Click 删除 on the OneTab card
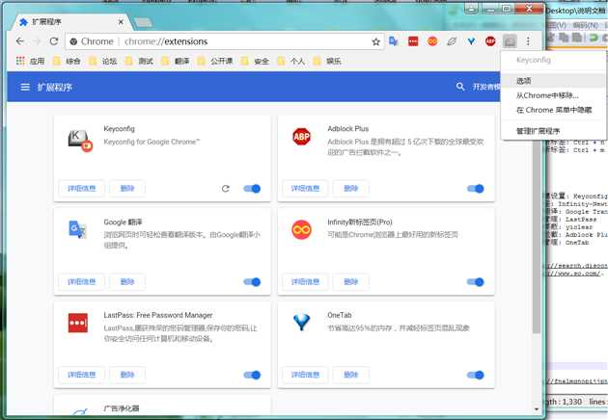Screen dimensions: 608x420 [351, 375]
